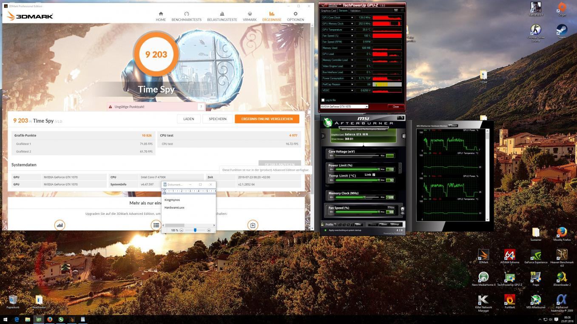Click Afterburner Settings button
The height and width of the screenshot is (324, 577).
[x=395, y=224]
